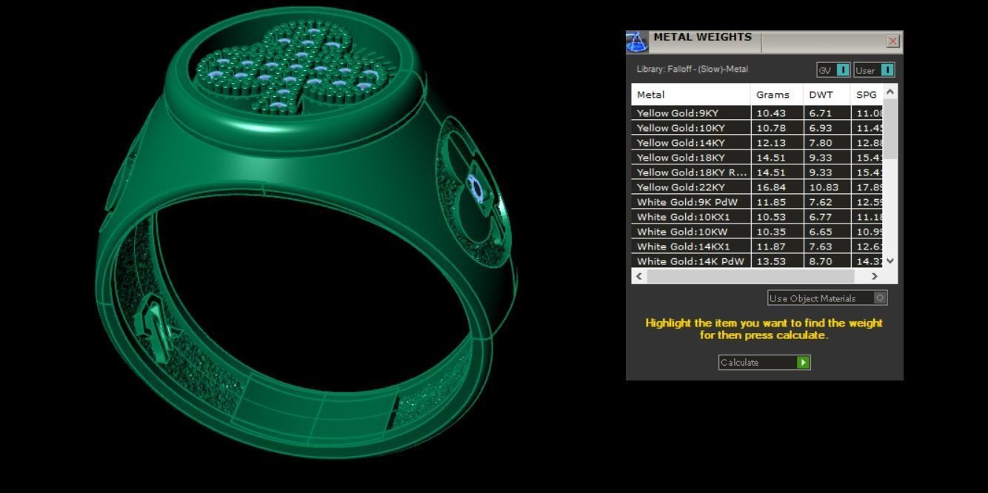
Task: Click the 10.43 grams value
Action: pyautogui.click(x=771, y=113)
